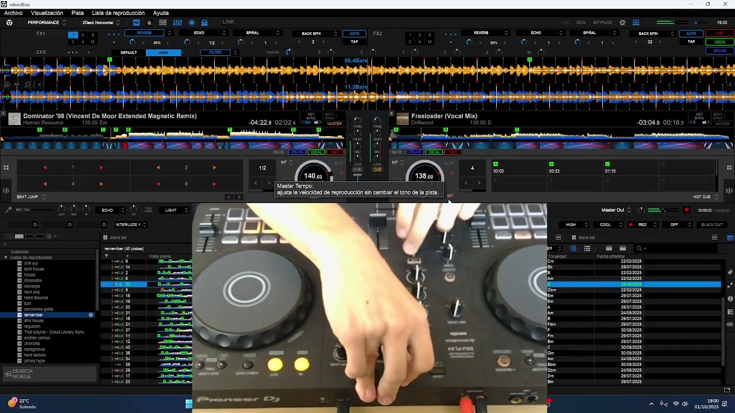Click the microphone MIC ON icon
Viewport: 735px width, 413px height.
click(8, 210)
